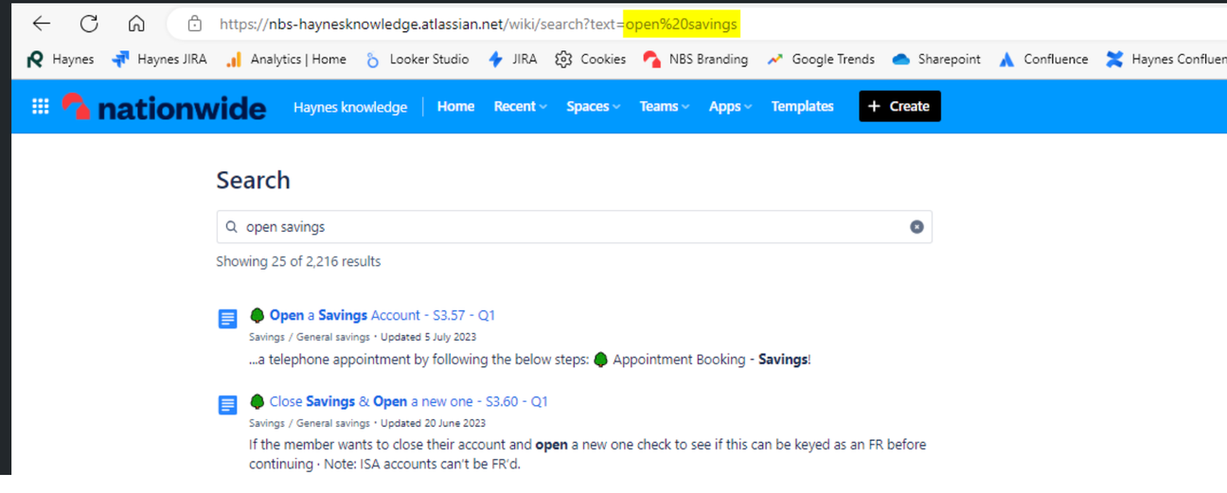
Task: Open the Templates menu item
Action: point(802,106)
